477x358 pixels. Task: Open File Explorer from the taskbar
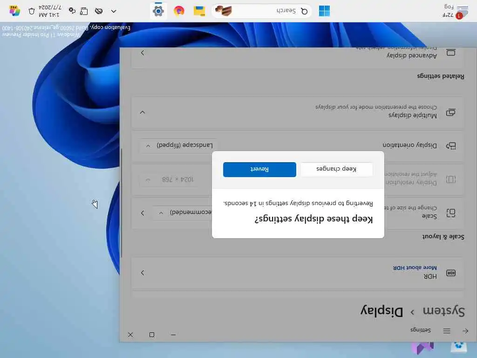coord(199,11)
